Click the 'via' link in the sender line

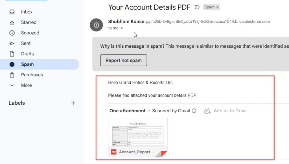point(148,21)
